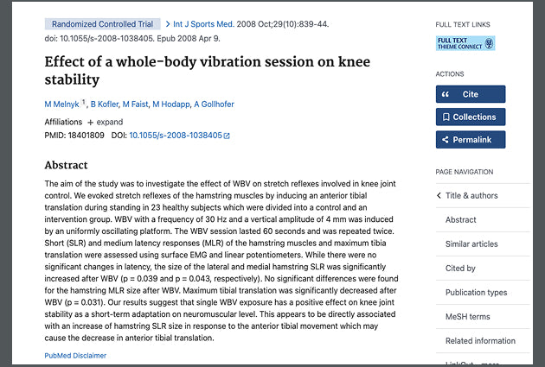545x367 pixels.
Task: Click the arrow before Int J Sports Med
Action: (x=168, y=24)
